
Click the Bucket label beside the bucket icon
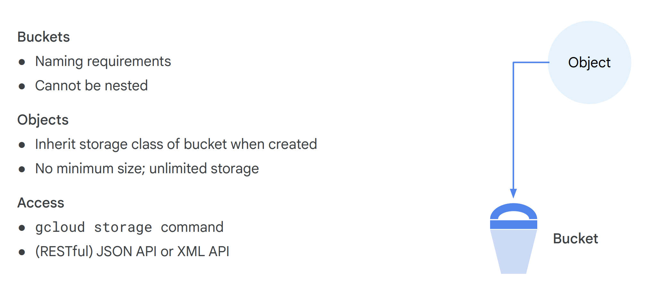(x=575, y=239)
